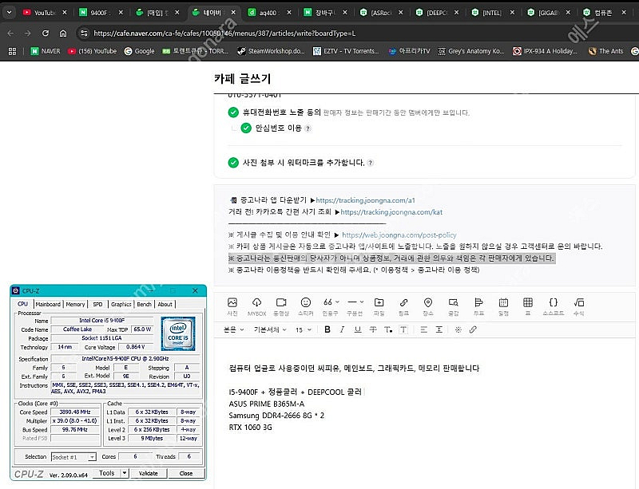Go to browser home page
Viewport: 639px width, 489px height.
tap(63, 33)
